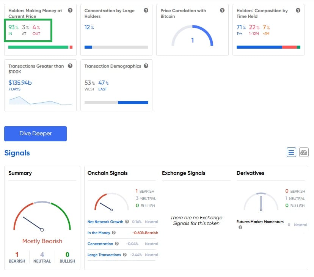The image size is (314, 277).
Task: Open Net Network Growth info icon
Action: click(x=127, y=222)
